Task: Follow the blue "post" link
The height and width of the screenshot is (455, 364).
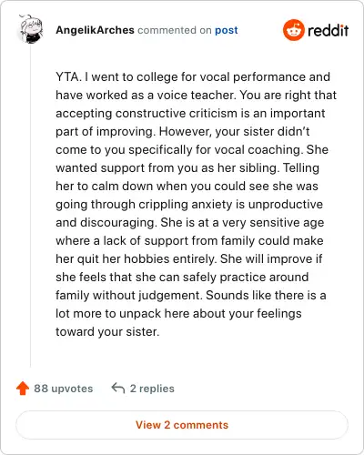Action: click(227, 30)
